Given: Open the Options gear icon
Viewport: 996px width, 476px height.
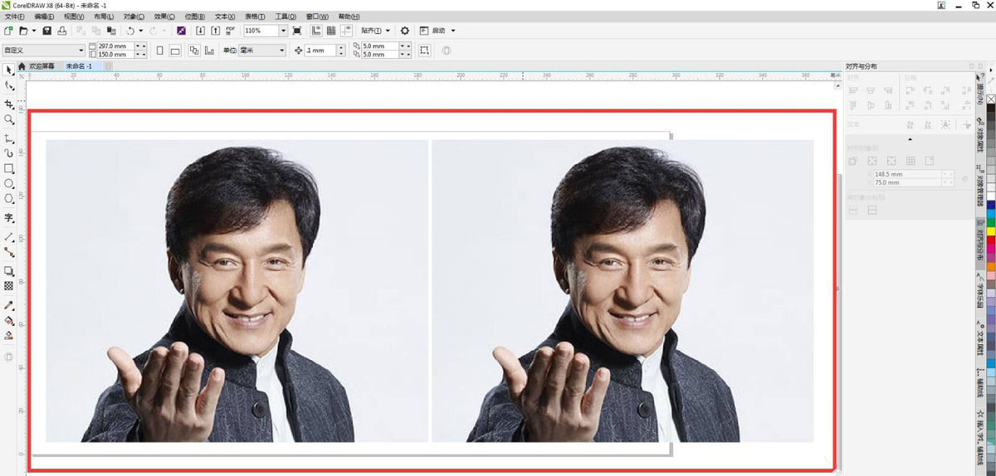Looking at the screenshot, I should (405, 31).
